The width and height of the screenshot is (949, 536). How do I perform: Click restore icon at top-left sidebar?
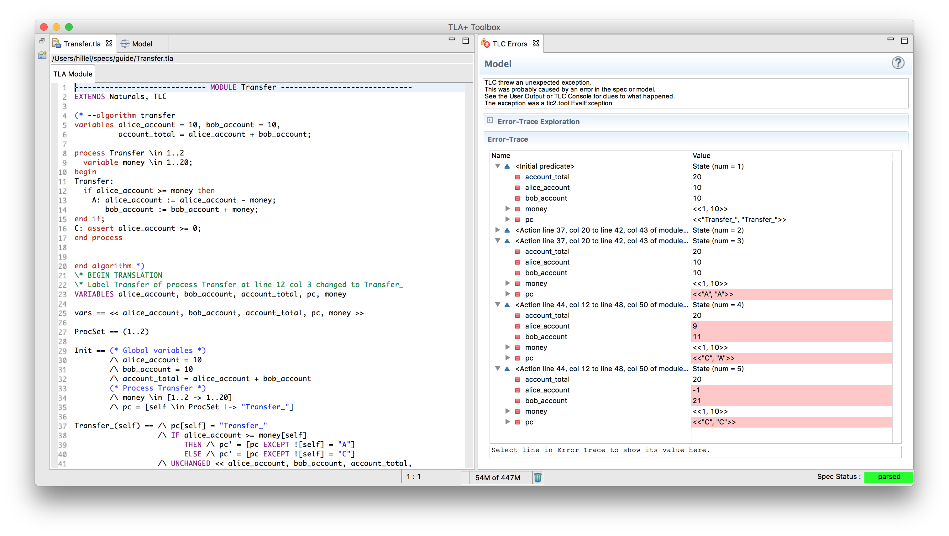click(x=42, y=40)
